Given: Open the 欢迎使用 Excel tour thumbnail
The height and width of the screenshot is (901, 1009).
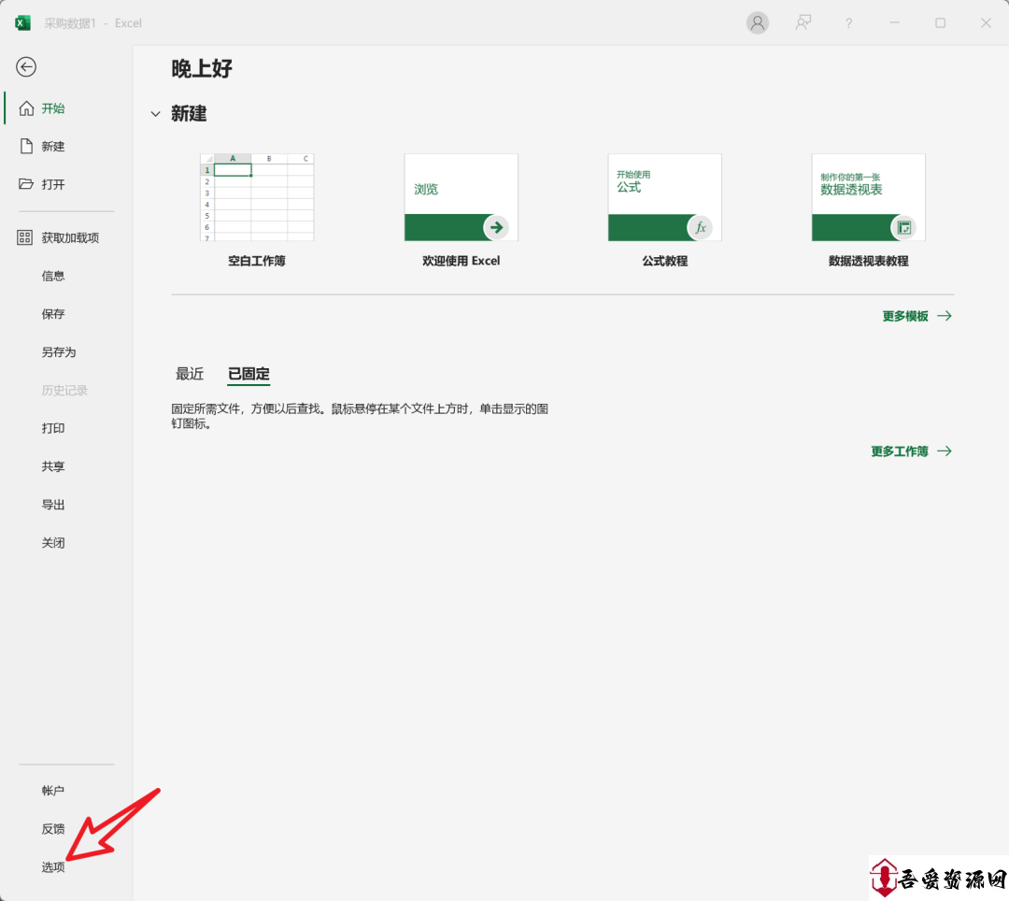Looking at the screenshot, I should (x=461, y=197).
